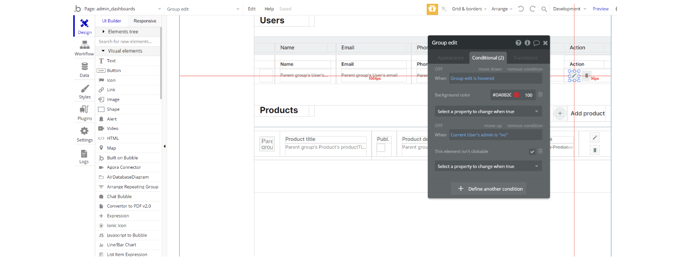Open the Styles brush icon

tap(85, 91)
